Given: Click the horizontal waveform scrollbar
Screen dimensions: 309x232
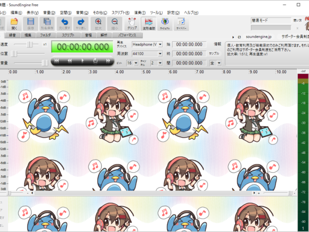Looking at the screenshot, I should coord(143,193).
